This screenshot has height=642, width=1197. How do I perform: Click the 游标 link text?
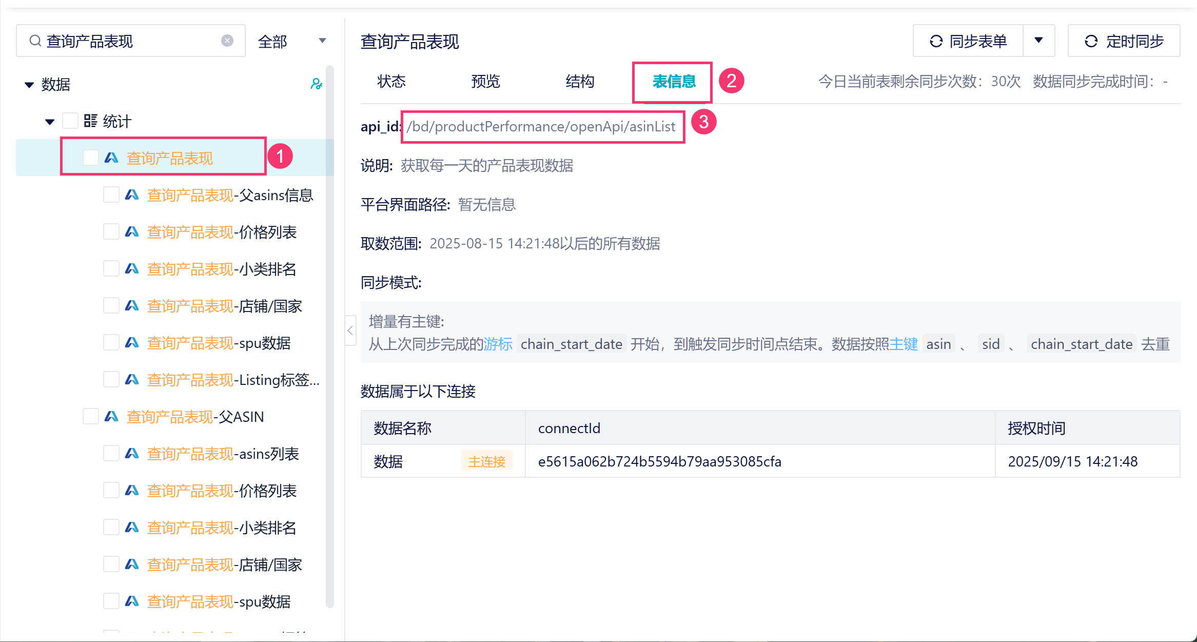(x=498, y=344)
